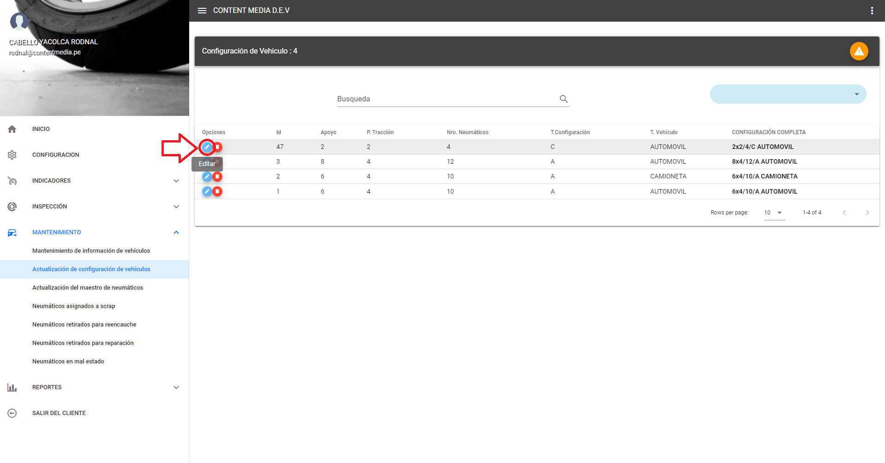Delete the Id 1 vehicle configuration
Viewport: 885px width, 463px height.
217,191
